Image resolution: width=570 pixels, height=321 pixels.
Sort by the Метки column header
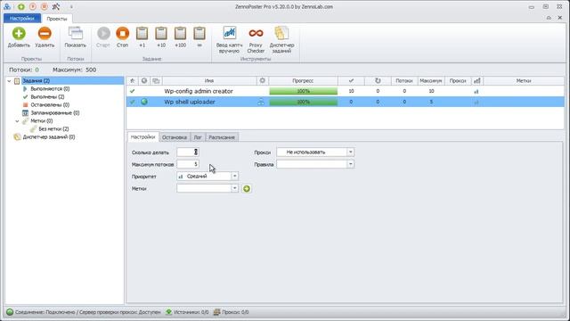pos(524,81)
